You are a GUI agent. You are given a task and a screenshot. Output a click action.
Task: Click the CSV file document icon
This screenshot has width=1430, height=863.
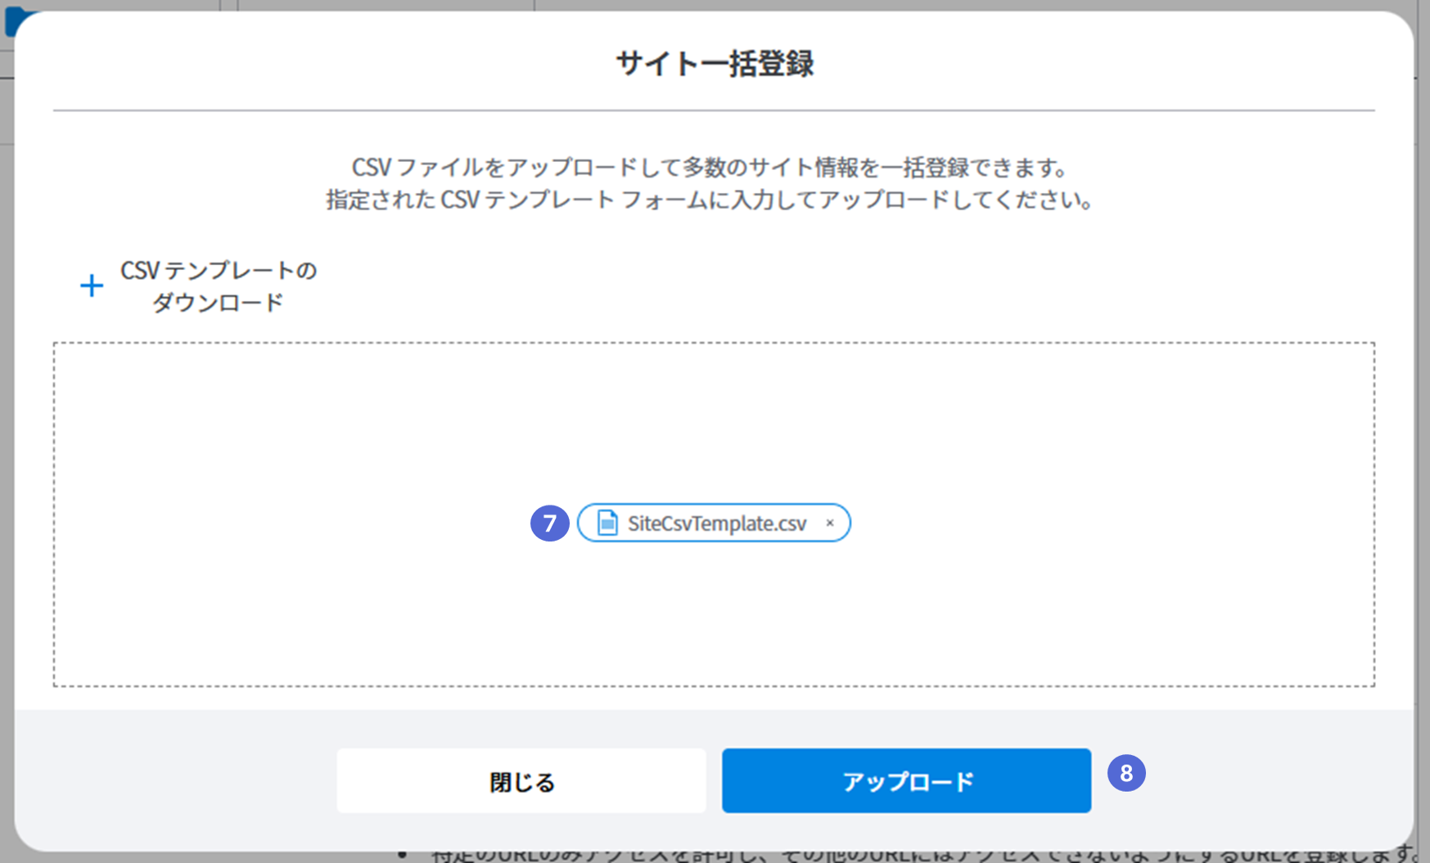click(607, 523)
